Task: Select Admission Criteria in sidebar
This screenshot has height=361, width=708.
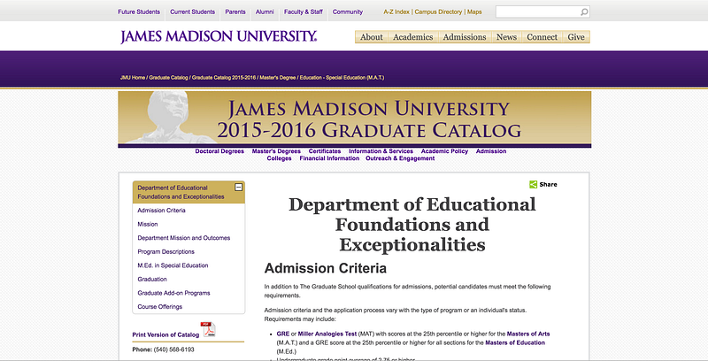Action: pyautogui.click(x=161, y=211)
